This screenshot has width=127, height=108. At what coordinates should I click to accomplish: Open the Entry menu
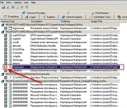tap(8, 2)
